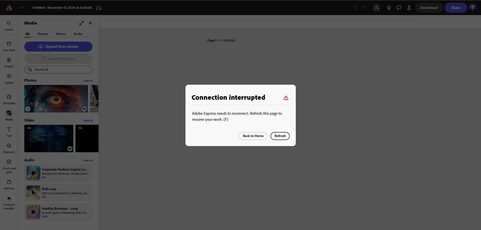The width and height of the screenshot is (481, 230).
Task: Open the File menu
Action: [22, 8]
